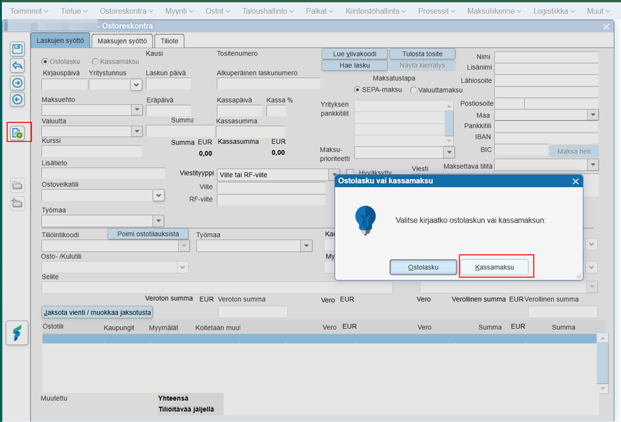The height and width of the screenshot is (422, 621).
Task: Click the Maksa heti button
Action: tap(574, 151)
